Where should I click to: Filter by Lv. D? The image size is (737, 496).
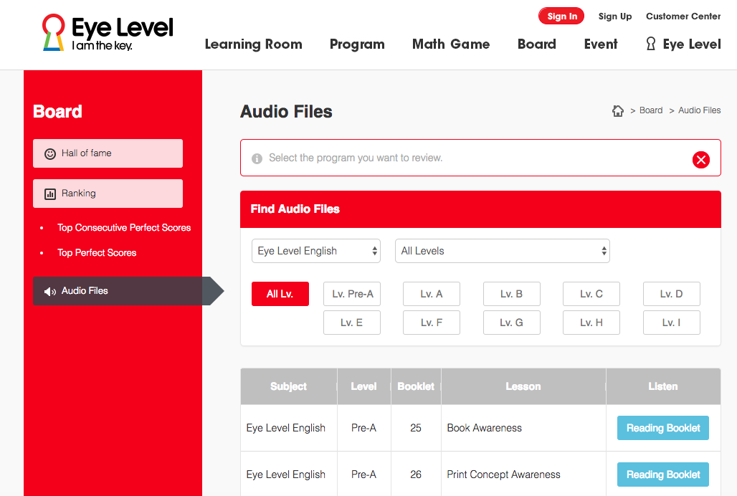(x=672, y=294)
